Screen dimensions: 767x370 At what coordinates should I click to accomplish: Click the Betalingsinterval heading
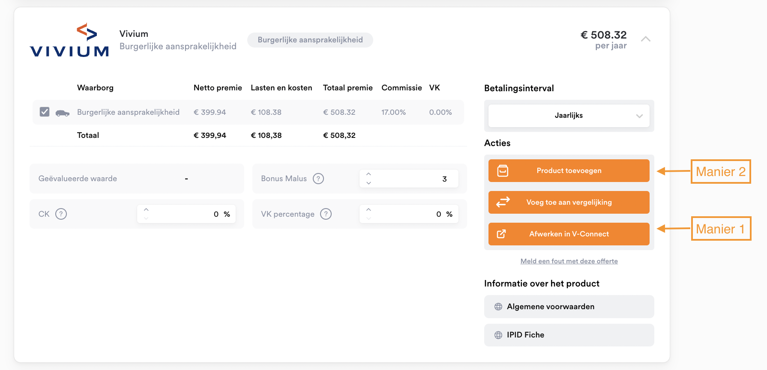[x=519, y=88]
